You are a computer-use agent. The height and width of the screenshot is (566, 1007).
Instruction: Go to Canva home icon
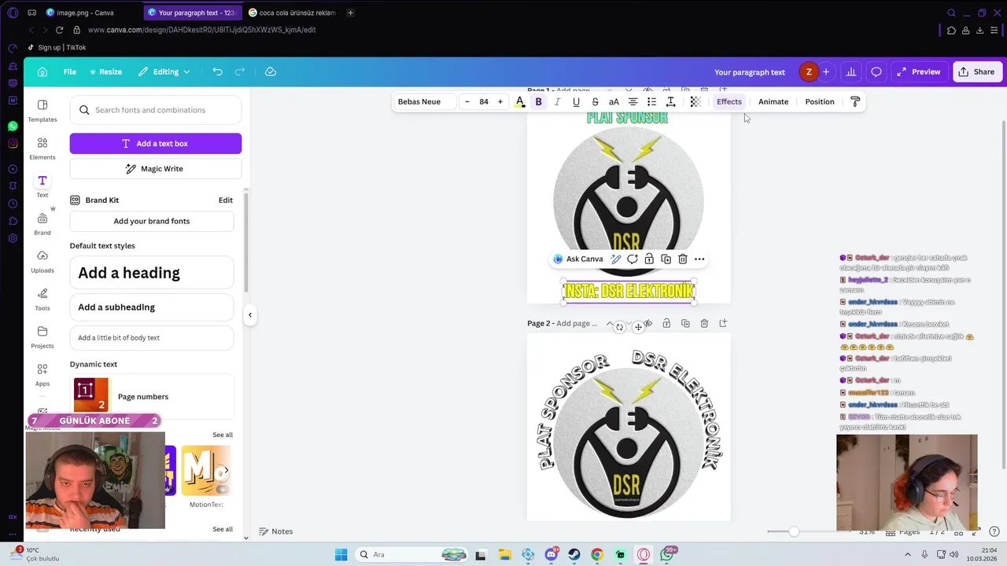coord(42,72)
